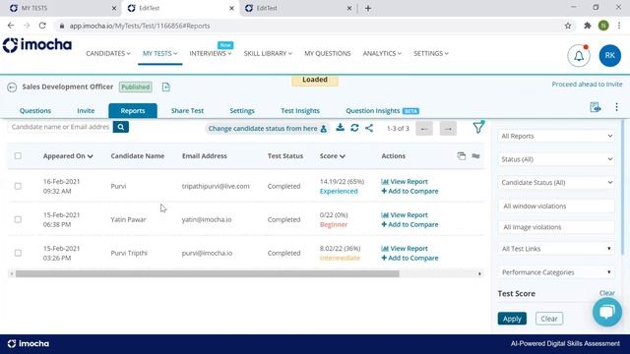Open the three-dot more options menu
This screenshot has height=354, width=630.
(x=616, y=107)
